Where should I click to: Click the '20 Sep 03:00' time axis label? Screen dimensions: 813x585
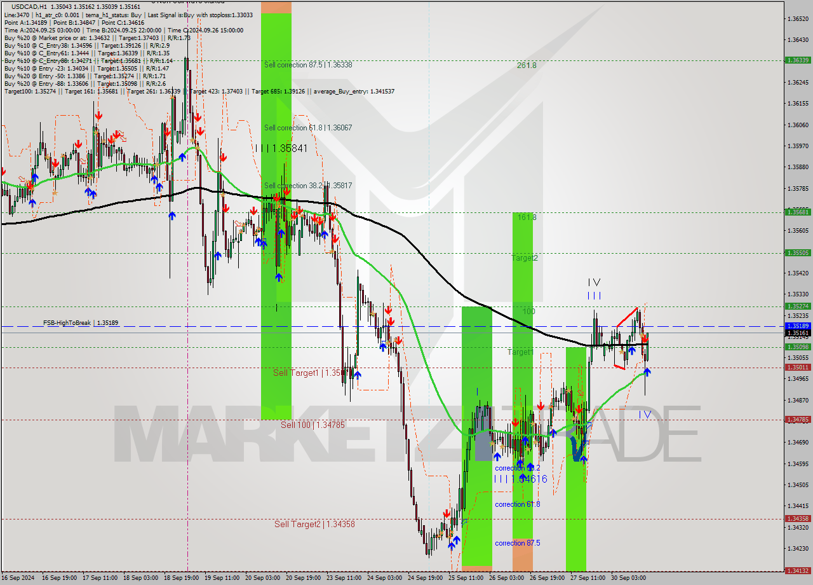point(262,579)
